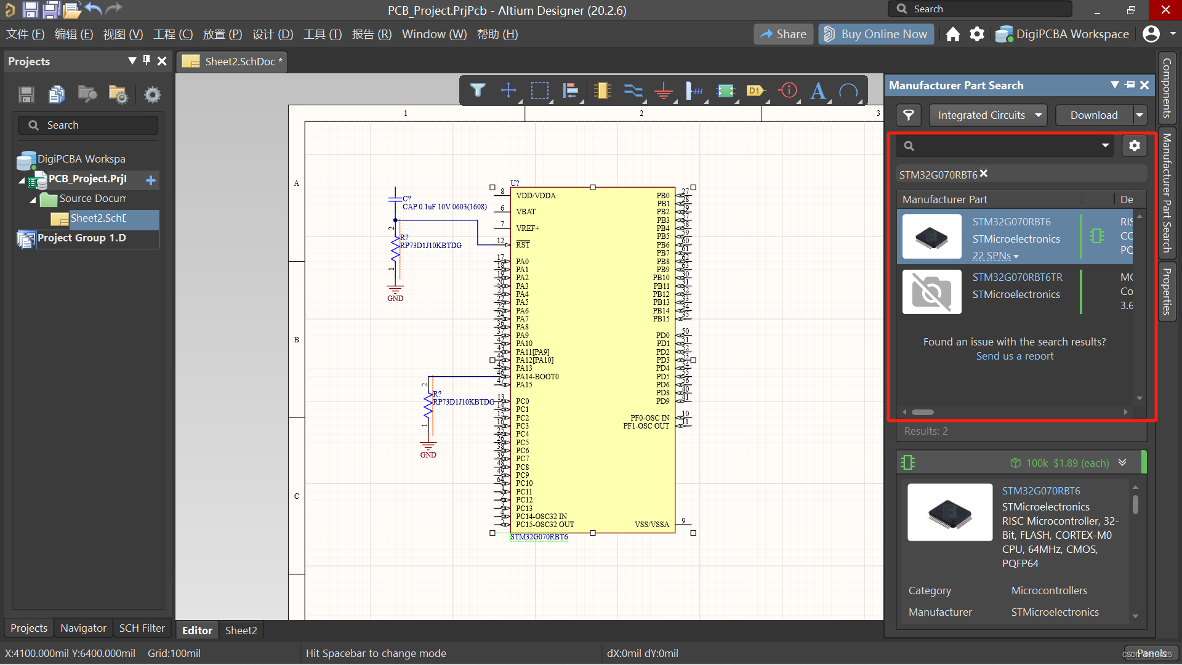Open the Download action dropdown in part search

(x=1142, y=115)
